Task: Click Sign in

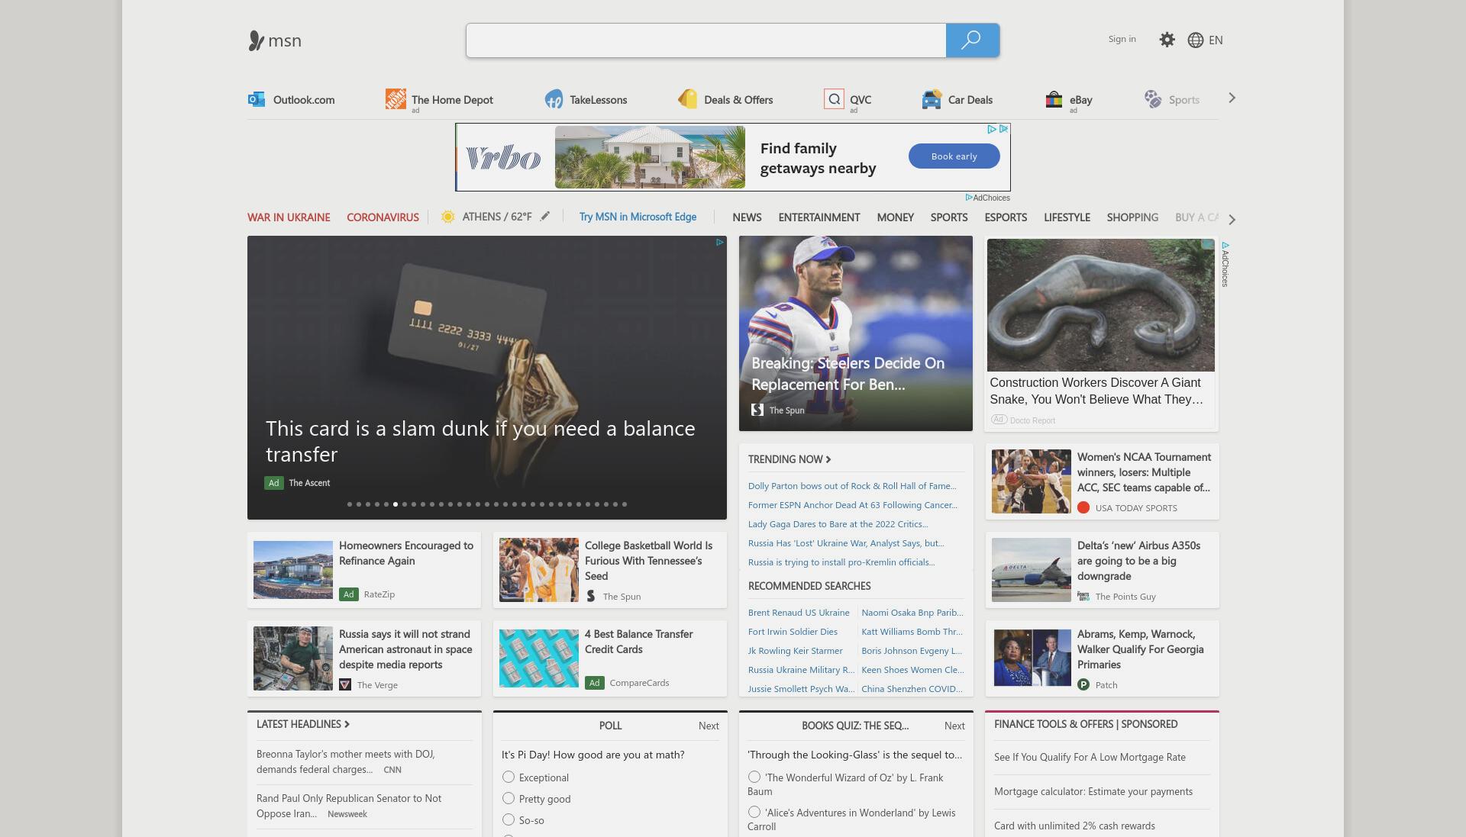Action: tap(1122, 39)
